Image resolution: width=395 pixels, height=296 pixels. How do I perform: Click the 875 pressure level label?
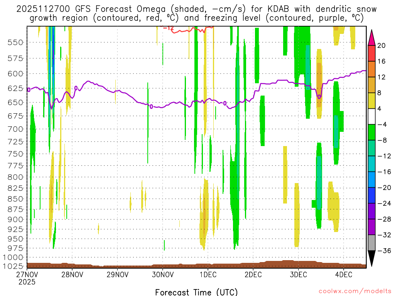[15, 209]
